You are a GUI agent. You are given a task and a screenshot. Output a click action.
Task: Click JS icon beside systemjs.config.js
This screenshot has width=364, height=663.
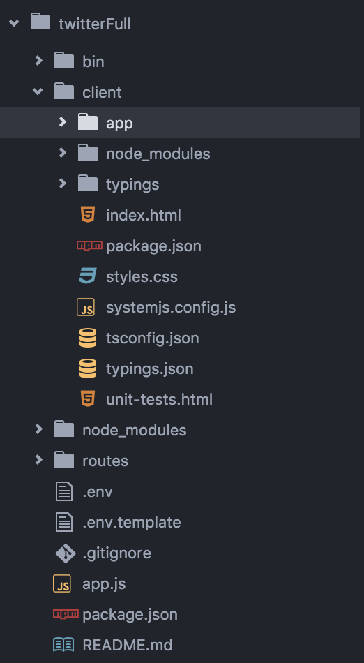click(86, 307)
